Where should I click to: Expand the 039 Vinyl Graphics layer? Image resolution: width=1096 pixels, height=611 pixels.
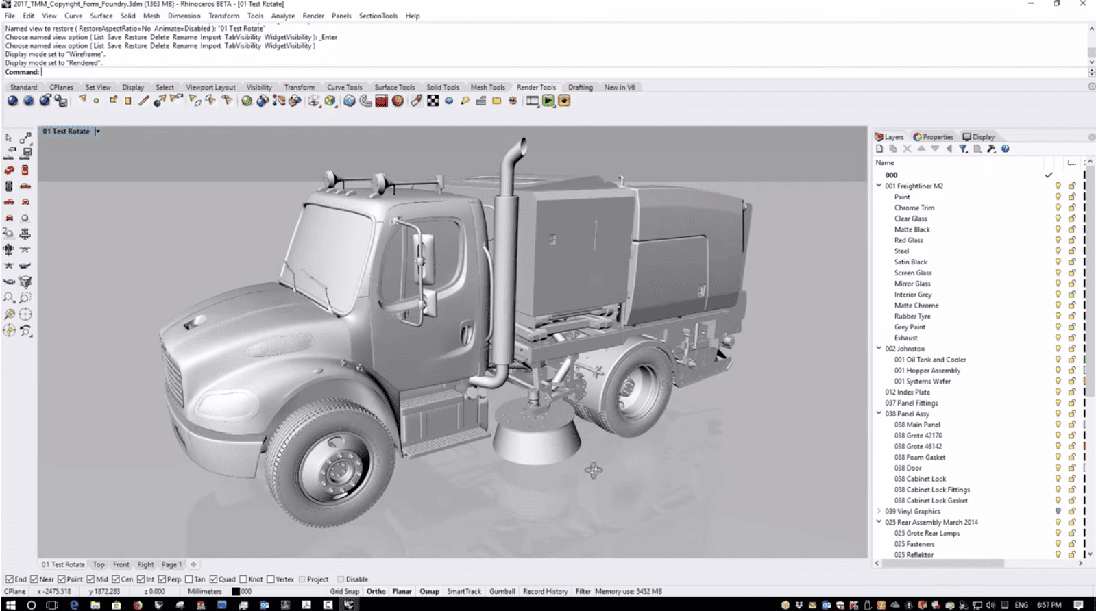[x=879, y=511]
